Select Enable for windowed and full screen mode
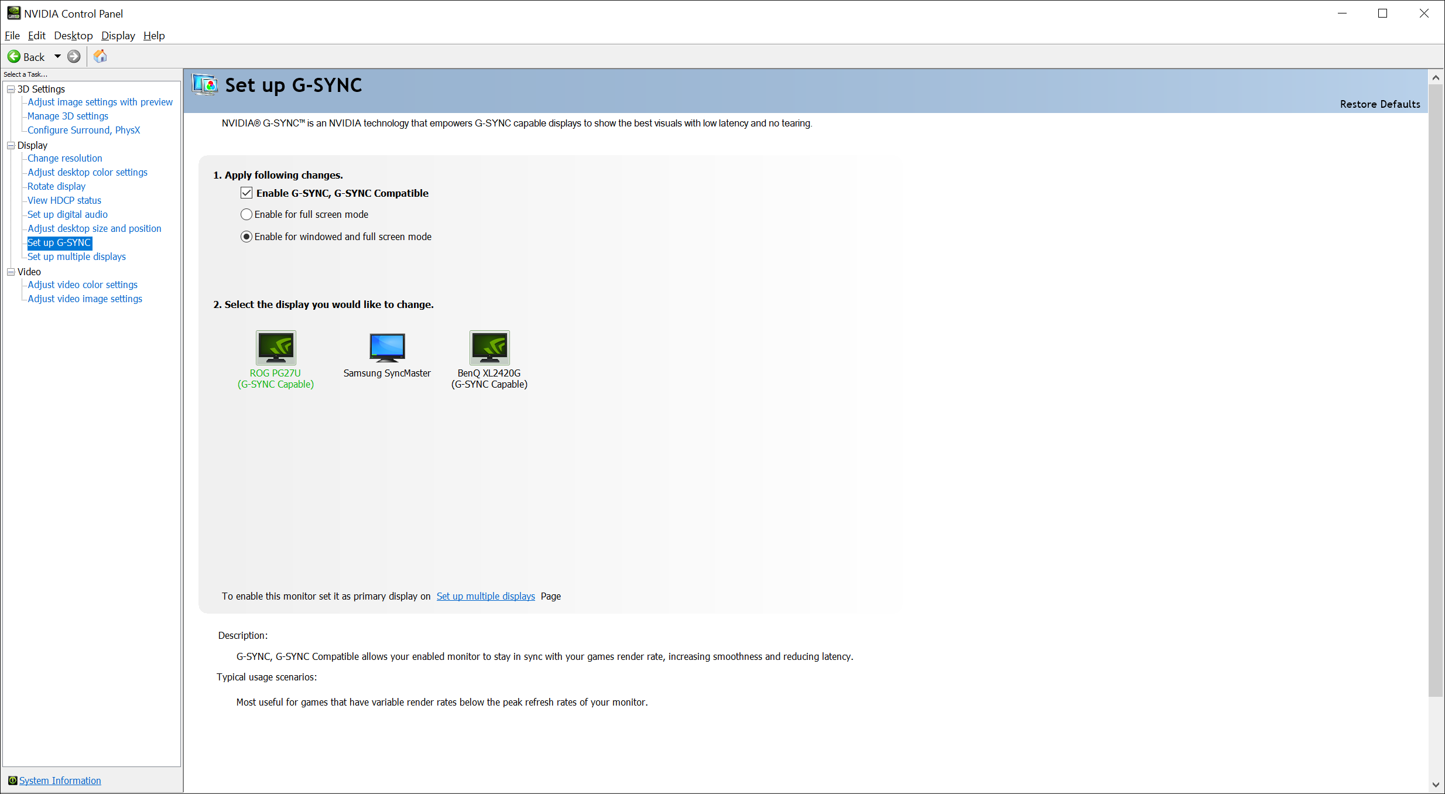Viewport: 1445px width, 794px height. click(246, 237)
